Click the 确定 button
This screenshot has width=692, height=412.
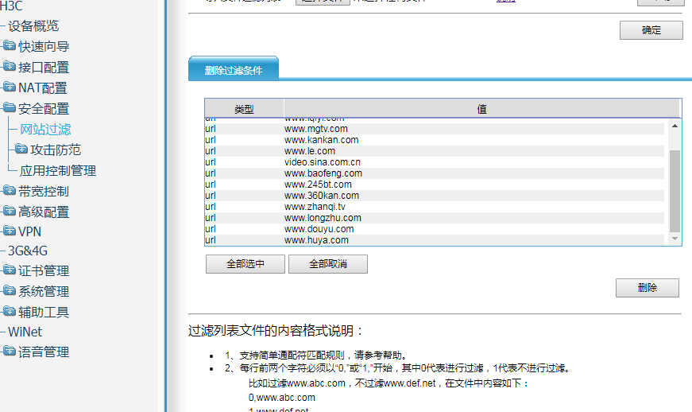[651, 30]
